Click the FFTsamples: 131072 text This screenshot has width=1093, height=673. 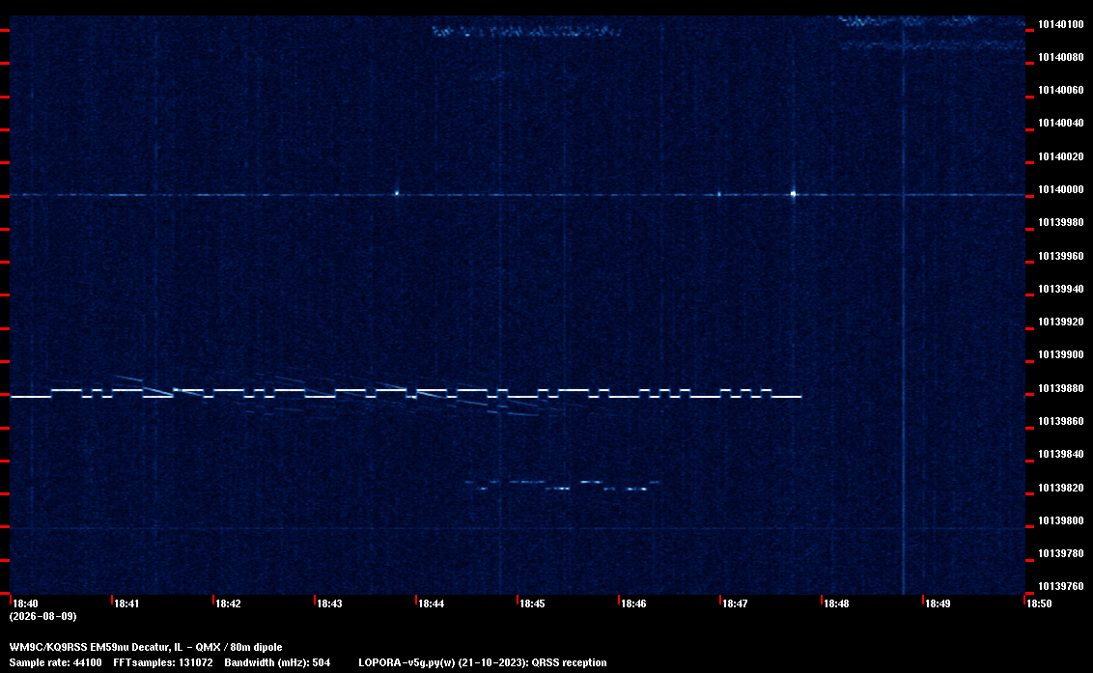click(163, 662)
